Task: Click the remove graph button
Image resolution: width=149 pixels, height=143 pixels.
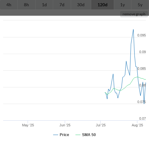Action: pos(134,14)
